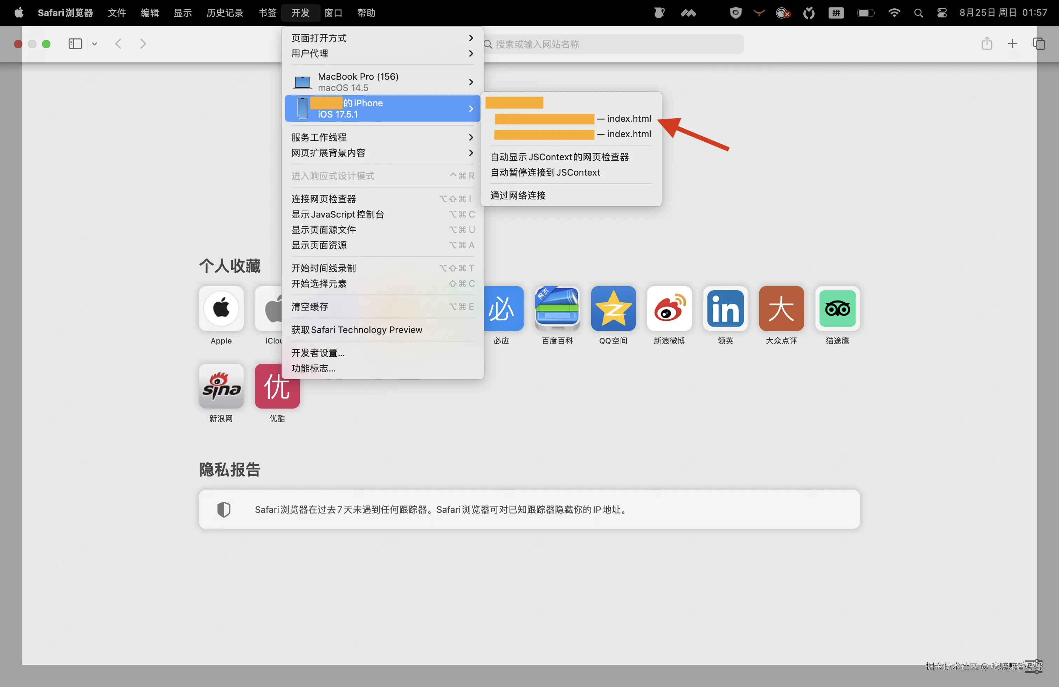Screen dimensions: 1059x687
Task: Click the share icon in the toolbar
Action: click(x=987, y=43)
